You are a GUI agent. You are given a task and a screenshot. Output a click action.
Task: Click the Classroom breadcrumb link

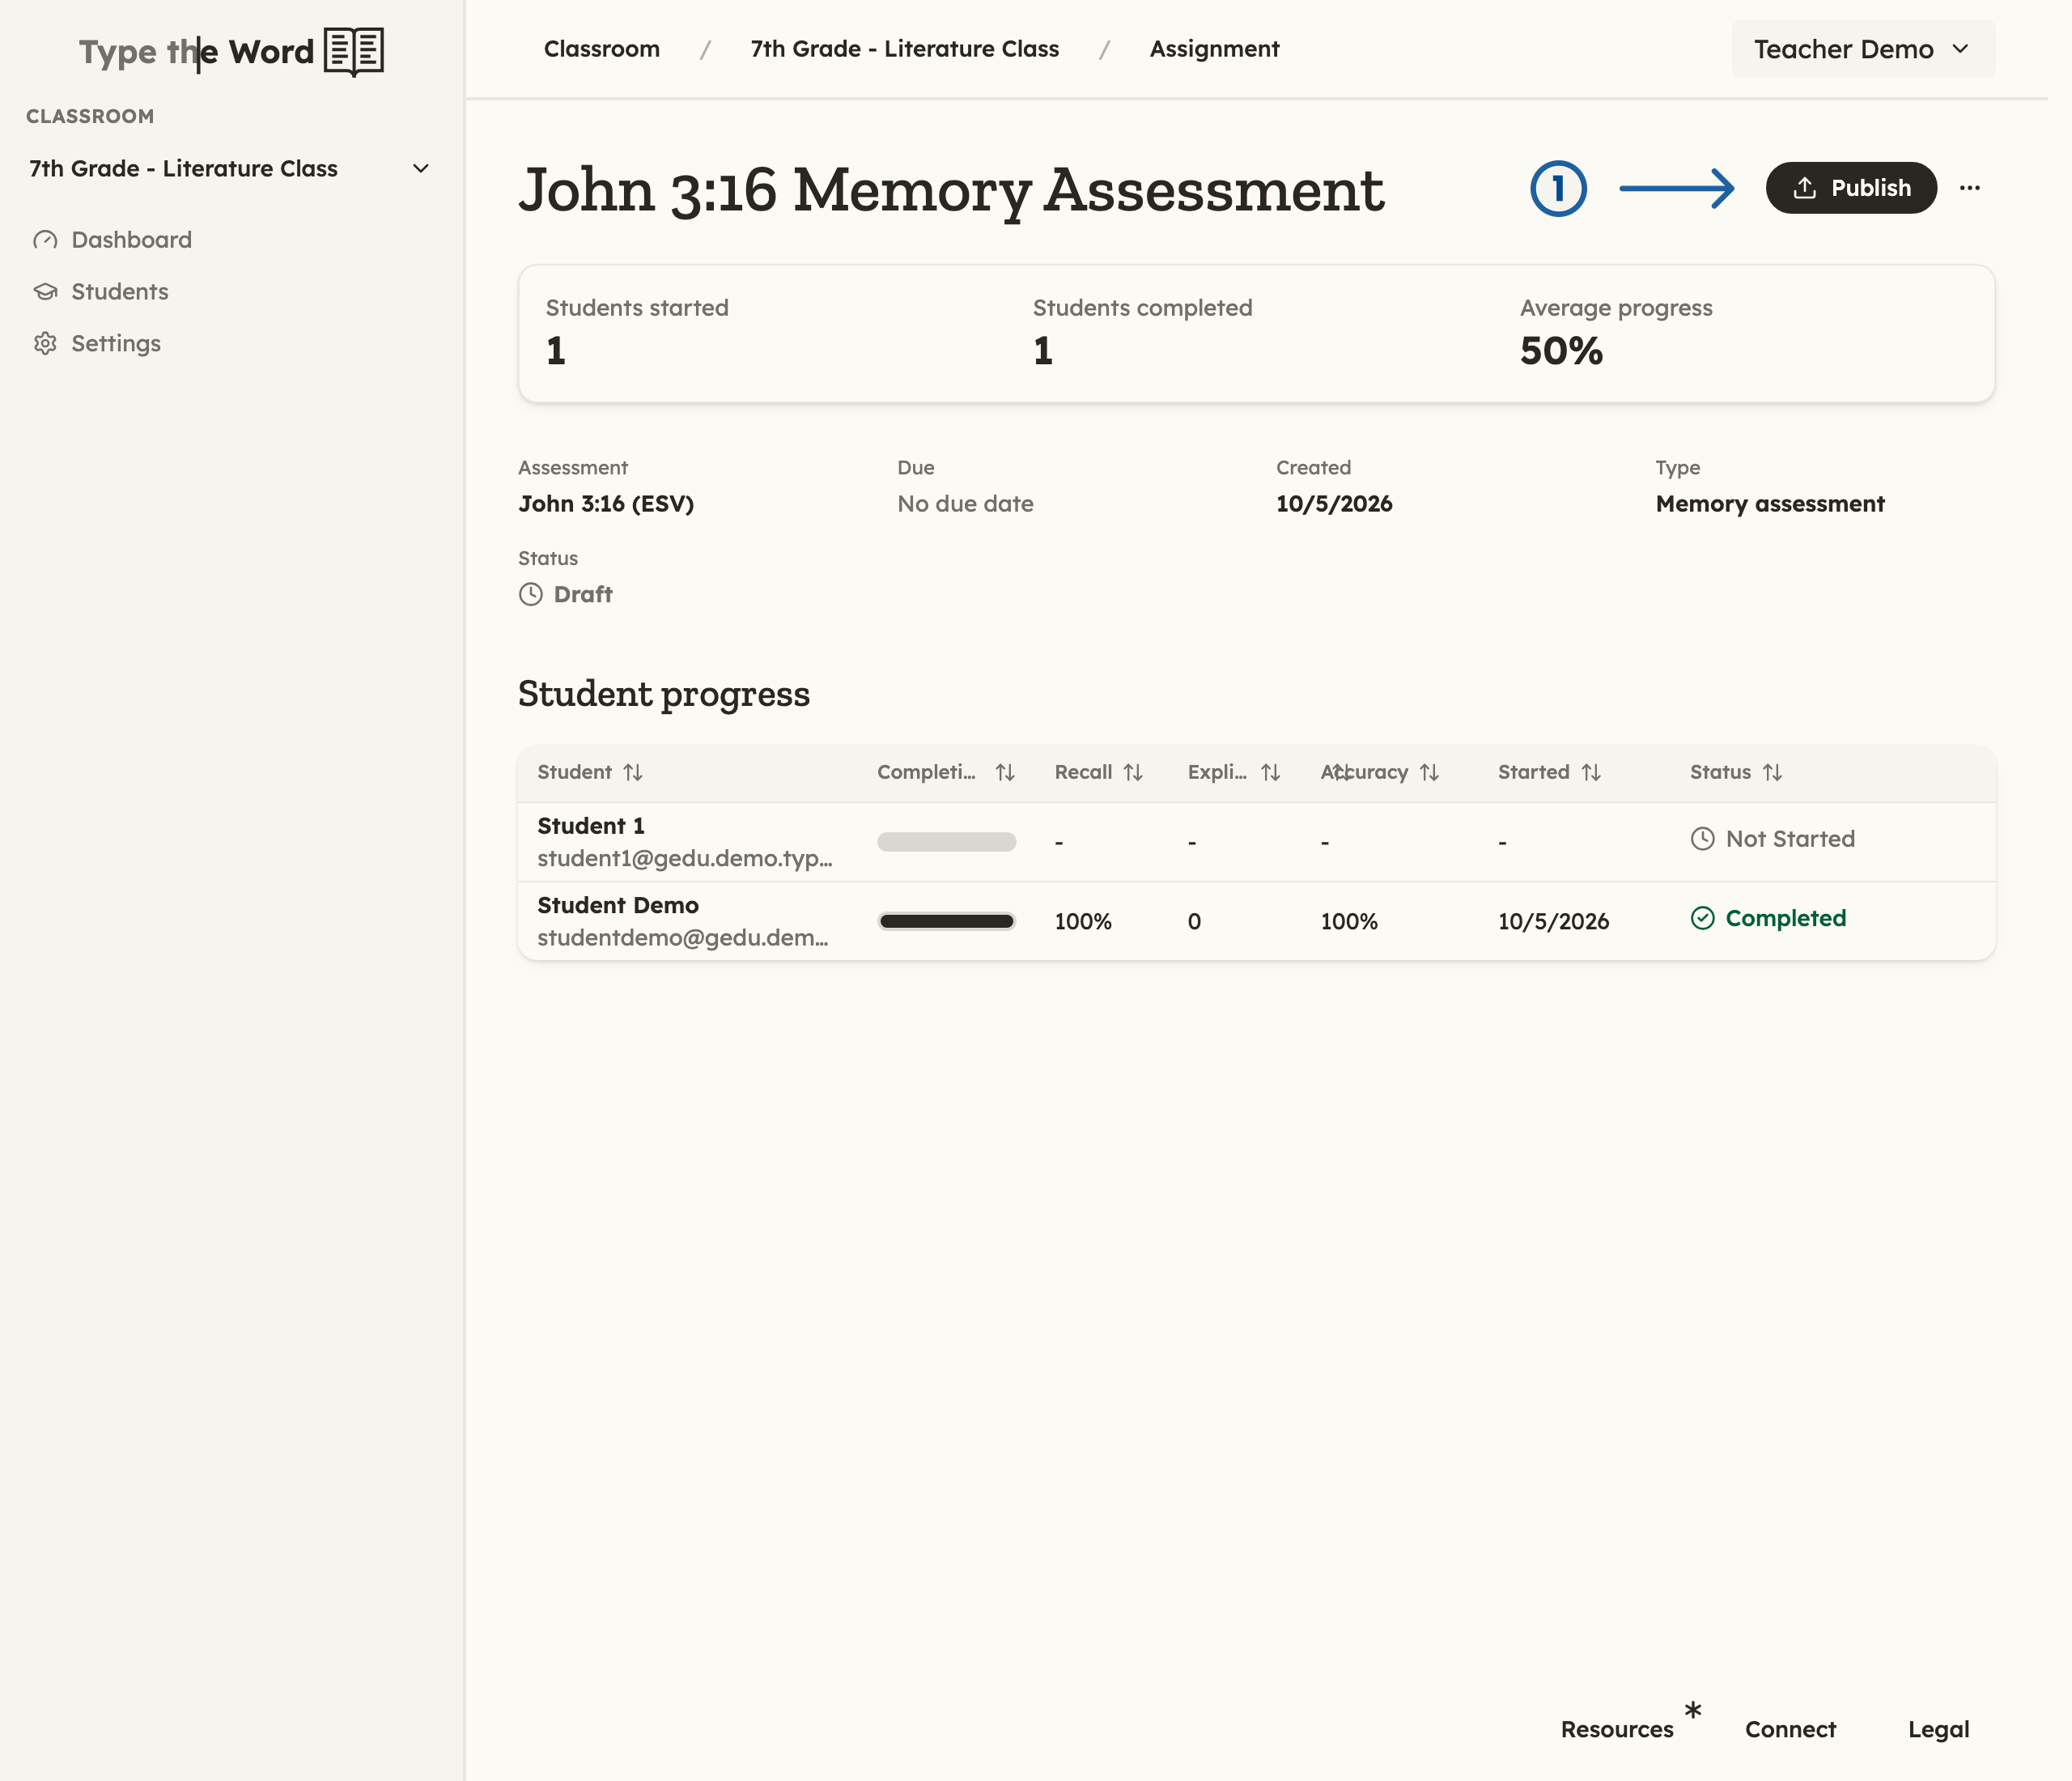[x=602, y=49]
